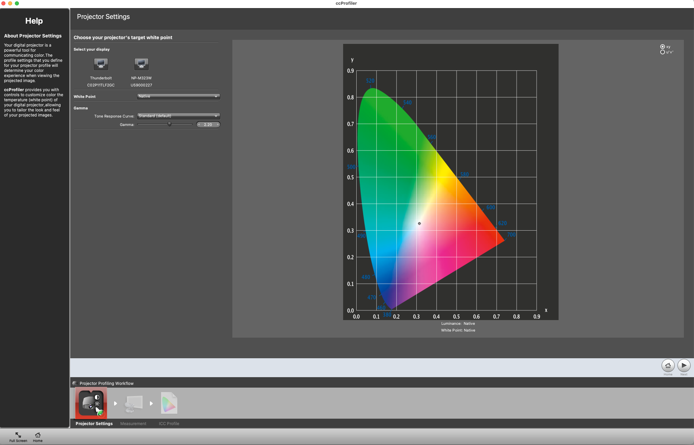The width and height of the screenshot is (694, 445).
Task: Select the u'v' chromaticity radio button
Action: tap(663, 52)
